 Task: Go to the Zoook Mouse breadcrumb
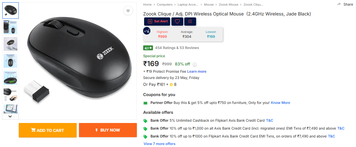228,5
